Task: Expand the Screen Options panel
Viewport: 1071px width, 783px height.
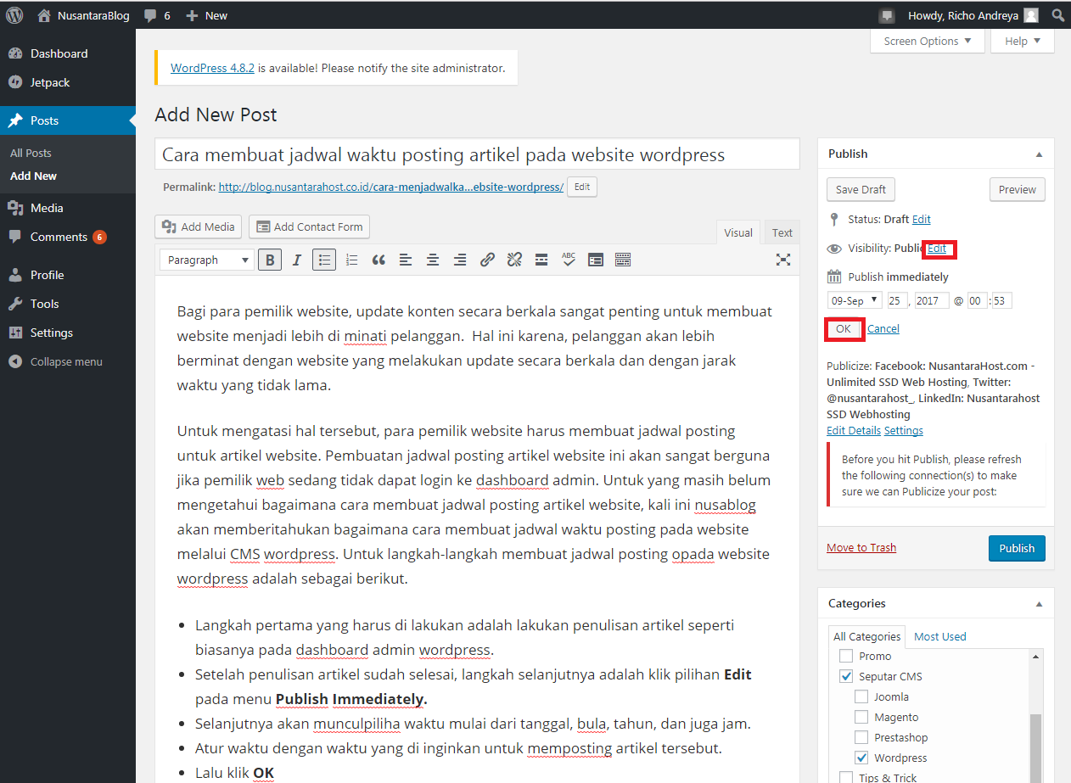Action: 927,42
